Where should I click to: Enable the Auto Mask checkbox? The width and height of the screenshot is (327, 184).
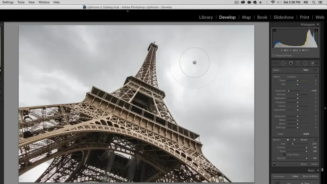click(x=284, y=155)
